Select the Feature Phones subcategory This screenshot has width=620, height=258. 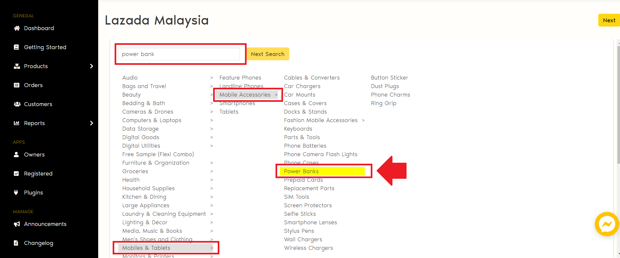(240, 78)
